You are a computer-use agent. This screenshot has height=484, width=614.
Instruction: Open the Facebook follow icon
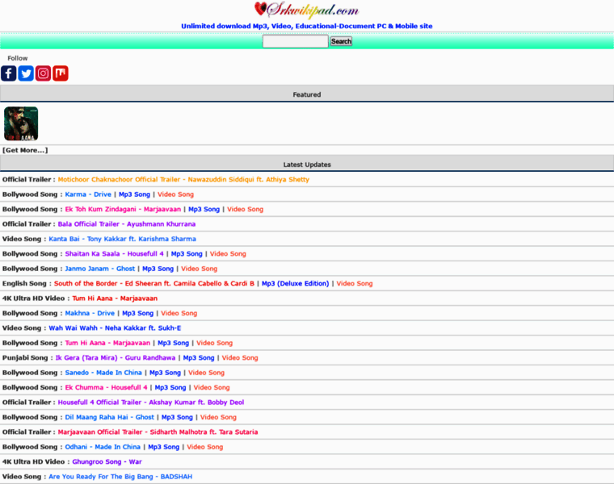[x=9, y=73]
